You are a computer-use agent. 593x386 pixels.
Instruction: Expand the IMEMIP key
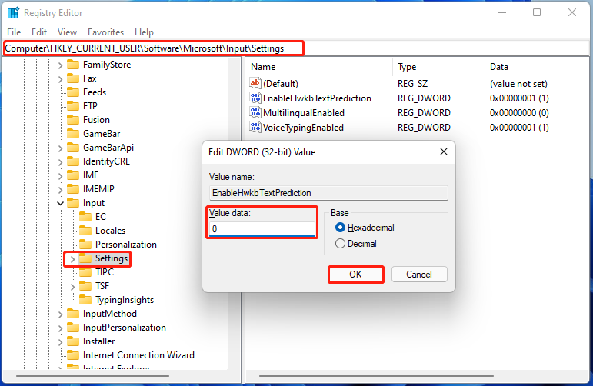point(61,190)
